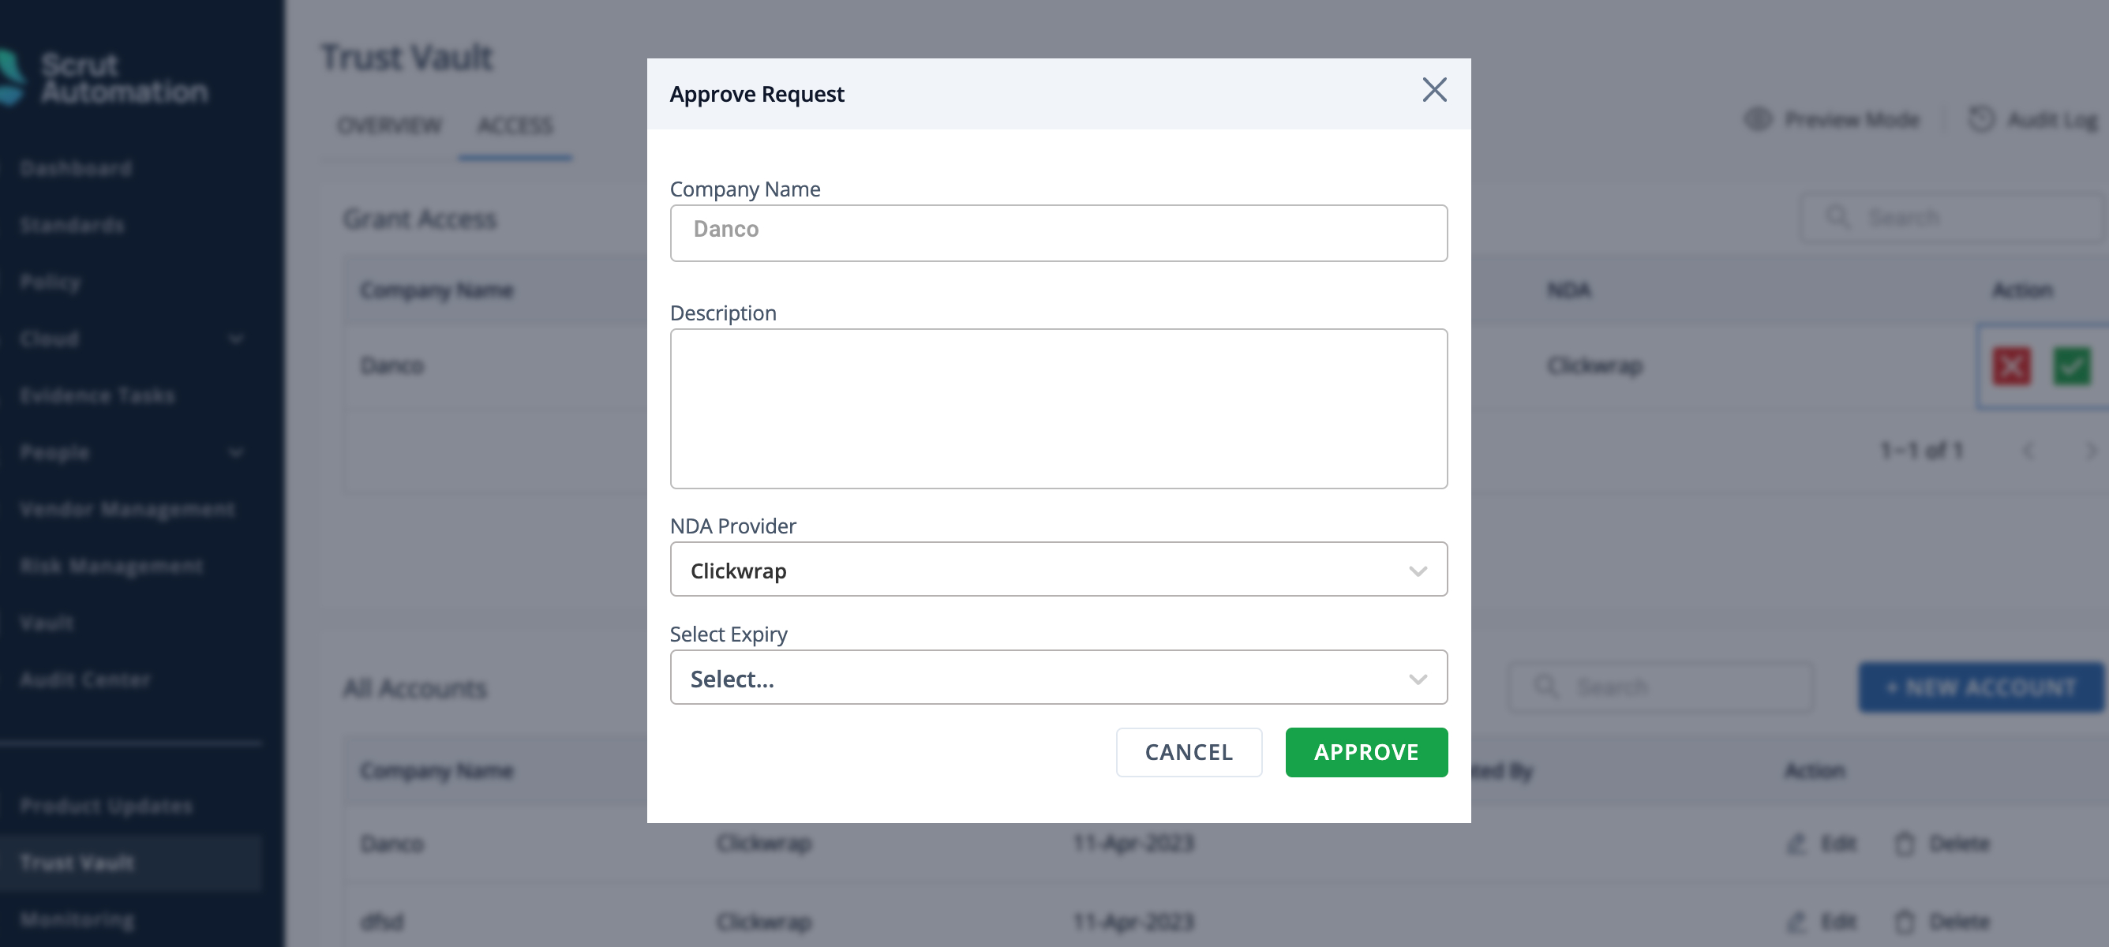Open Vendor Management from the sidebar
Screen dimensions: 2109x947
click(x=127, y=509)
